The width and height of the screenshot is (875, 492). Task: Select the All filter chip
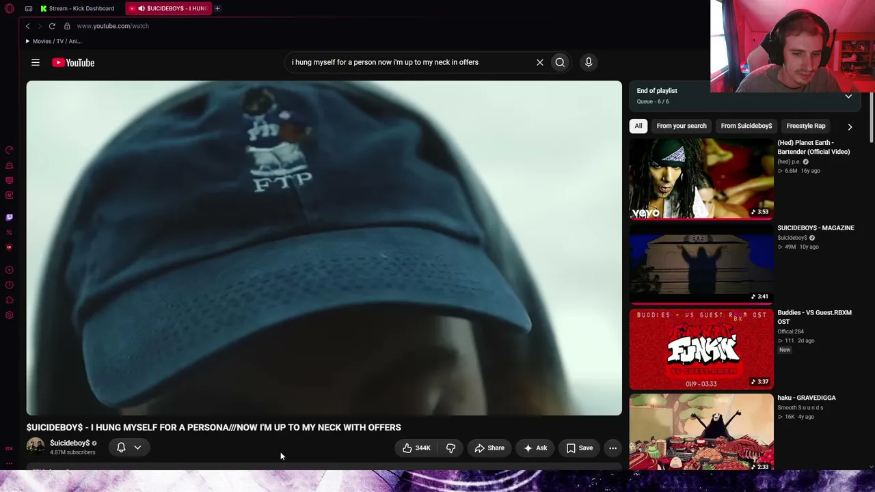pyautogui.click(x=638, y=126)
